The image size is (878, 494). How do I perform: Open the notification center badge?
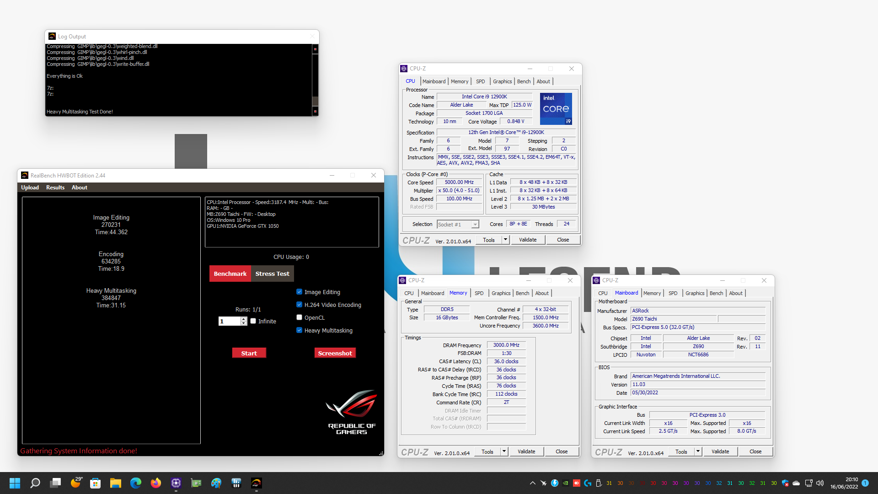(x=865, y=483)
